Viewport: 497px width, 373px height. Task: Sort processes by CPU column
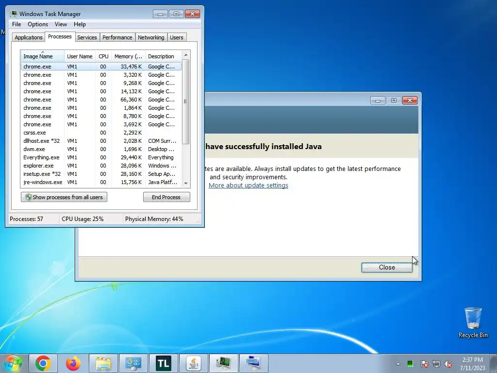[103, 56]
